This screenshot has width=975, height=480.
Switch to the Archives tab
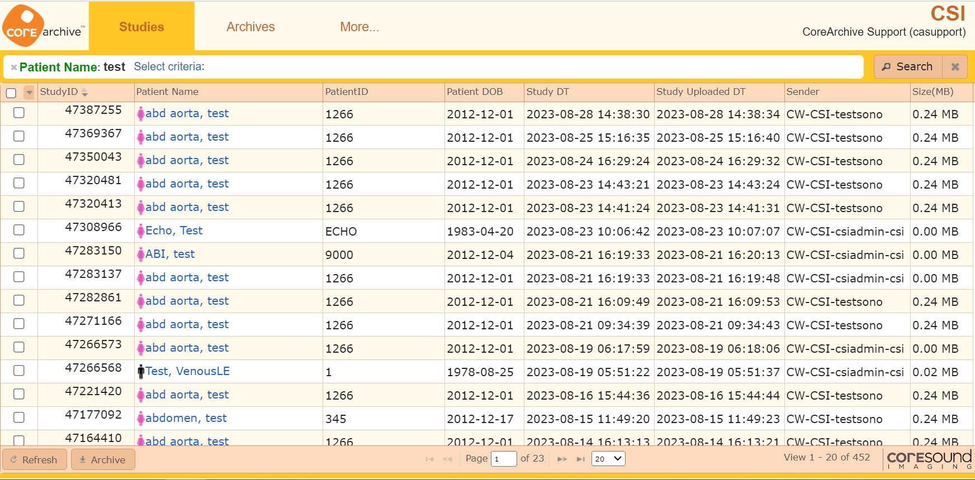coord(250,27)
